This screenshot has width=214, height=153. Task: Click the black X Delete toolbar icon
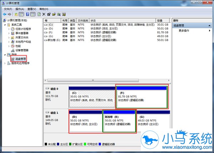click(44, 14)
